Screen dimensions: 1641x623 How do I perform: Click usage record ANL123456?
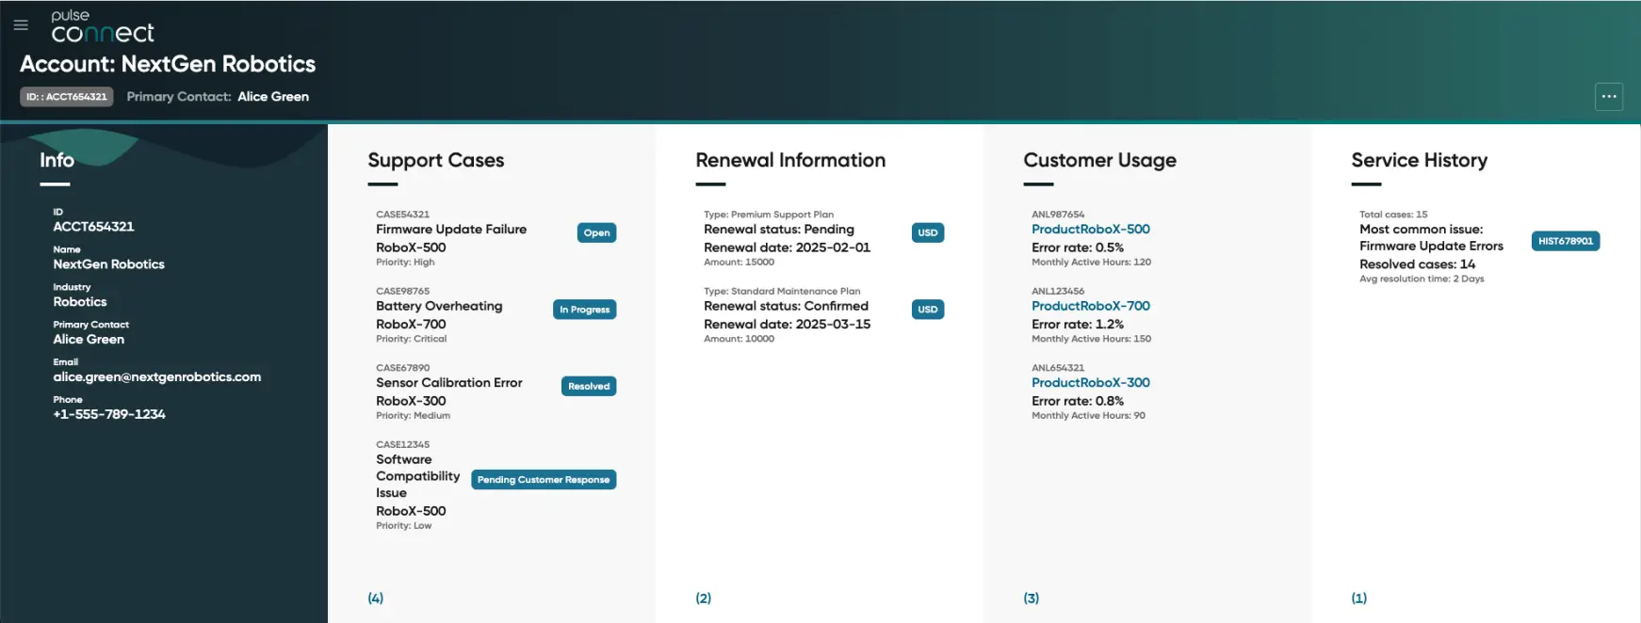tap(1058, 291)
